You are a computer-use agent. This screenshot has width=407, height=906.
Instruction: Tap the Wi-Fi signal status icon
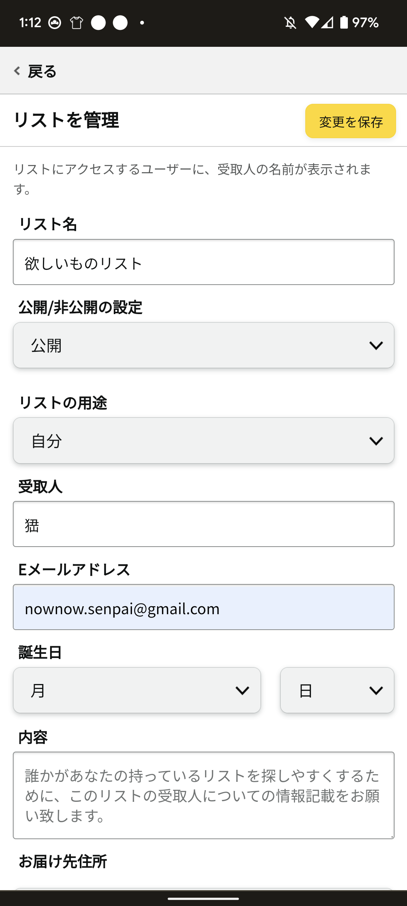[x=312, y=23]
